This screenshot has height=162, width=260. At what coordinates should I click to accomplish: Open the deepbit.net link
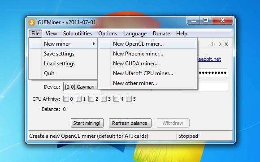(209, 59)
